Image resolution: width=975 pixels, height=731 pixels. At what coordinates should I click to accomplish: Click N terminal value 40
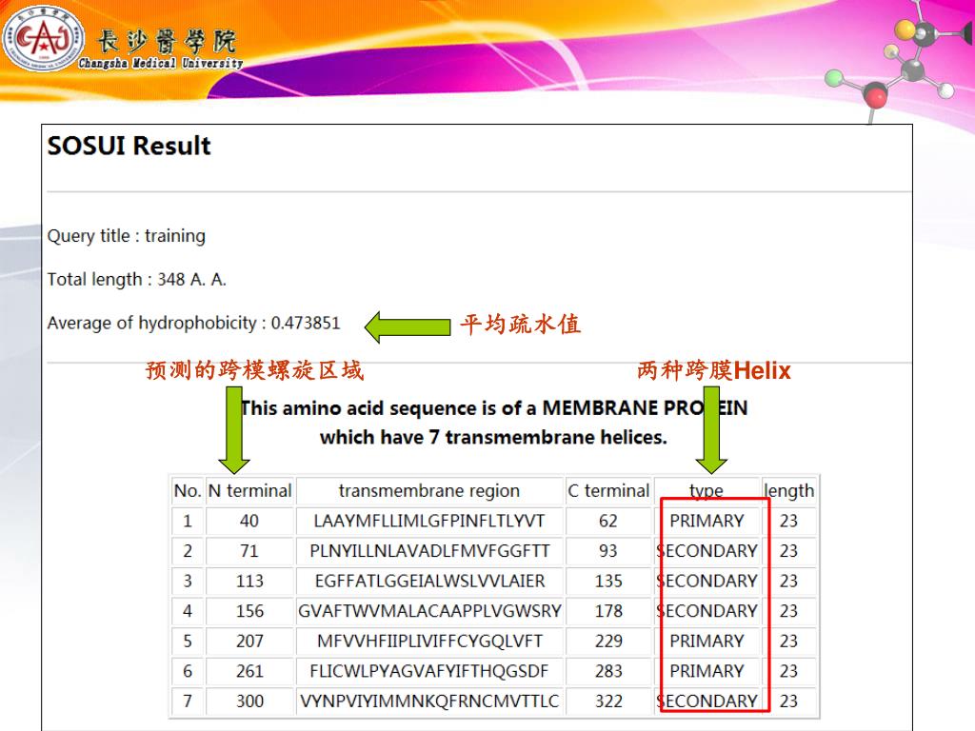tap(249, 521)
